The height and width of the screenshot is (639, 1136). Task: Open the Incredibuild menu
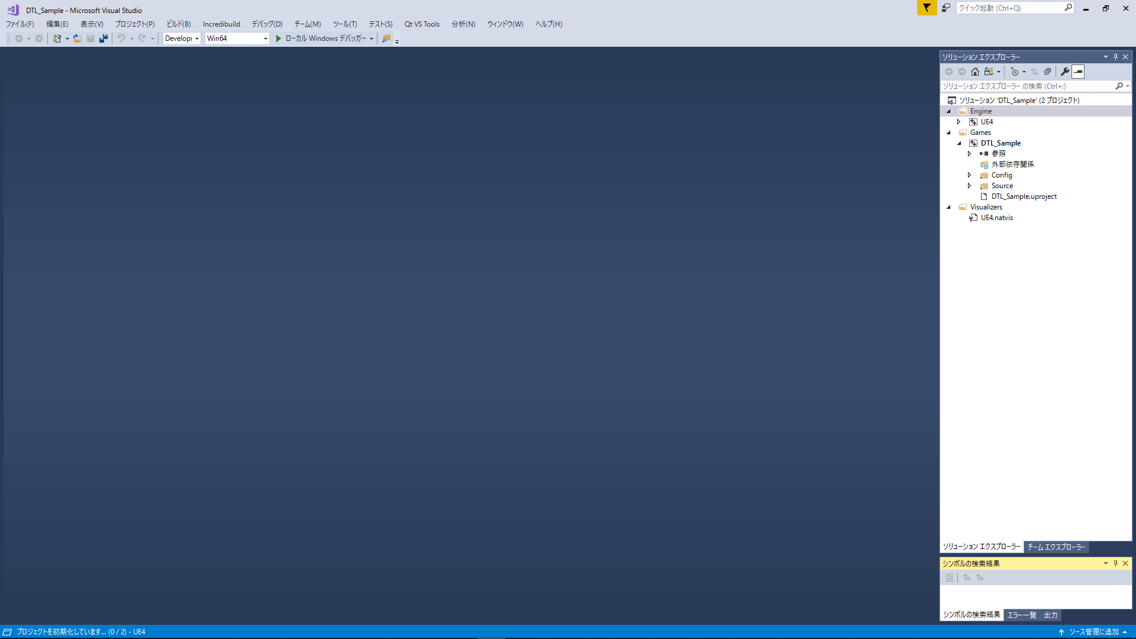[x=221, y=24]
